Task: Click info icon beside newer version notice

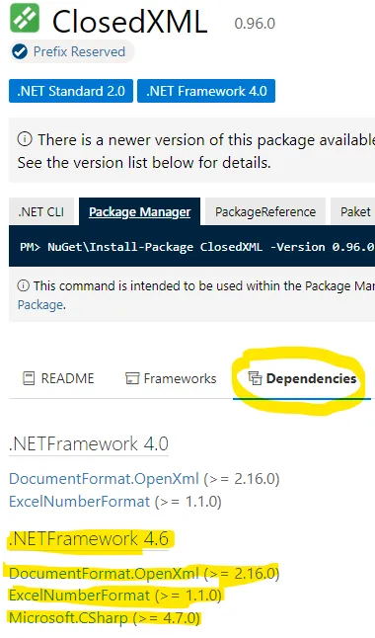Action: [x=25, y=139]
